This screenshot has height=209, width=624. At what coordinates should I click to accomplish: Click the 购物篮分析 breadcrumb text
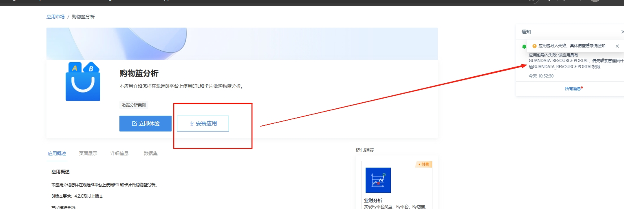pyautogui.click(x=83, y=17)
